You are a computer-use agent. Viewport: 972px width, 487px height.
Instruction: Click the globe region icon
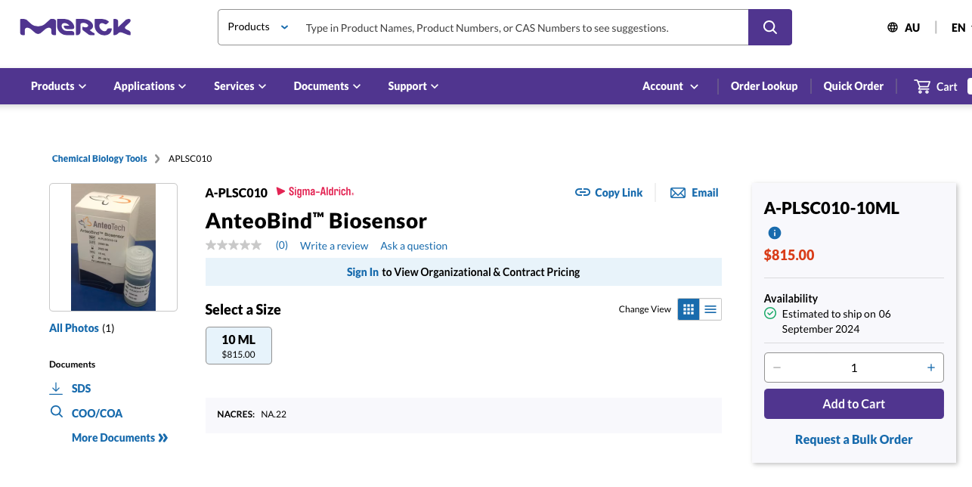click(893, 27)
